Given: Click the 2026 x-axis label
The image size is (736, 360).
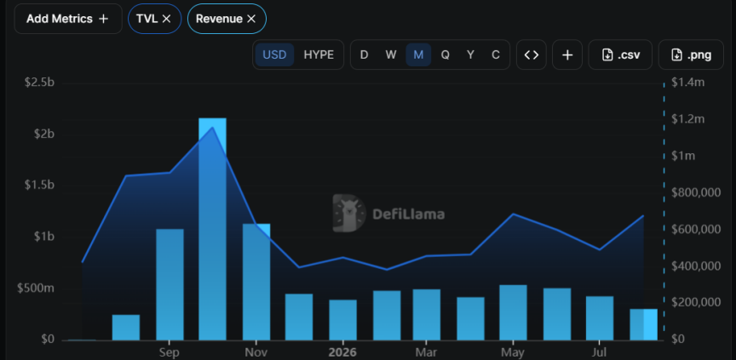Looking at the screenshot, I should (342, 352).
